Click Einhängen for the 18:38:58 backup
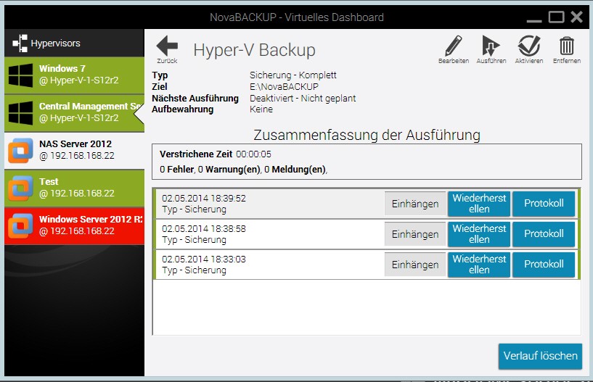 click(415, 234)
